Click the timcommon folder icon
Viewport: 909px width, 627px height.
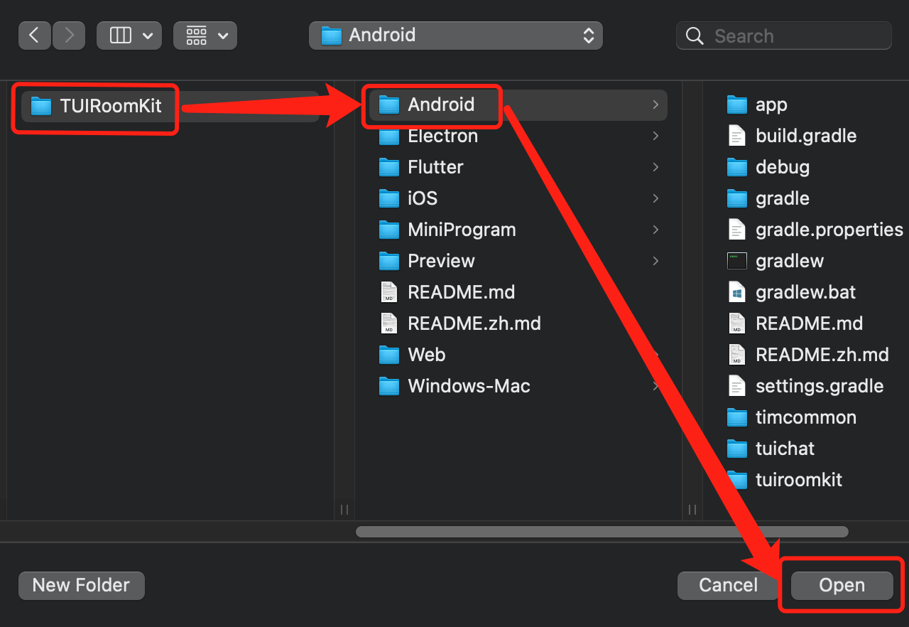click(x=737, y=417)
